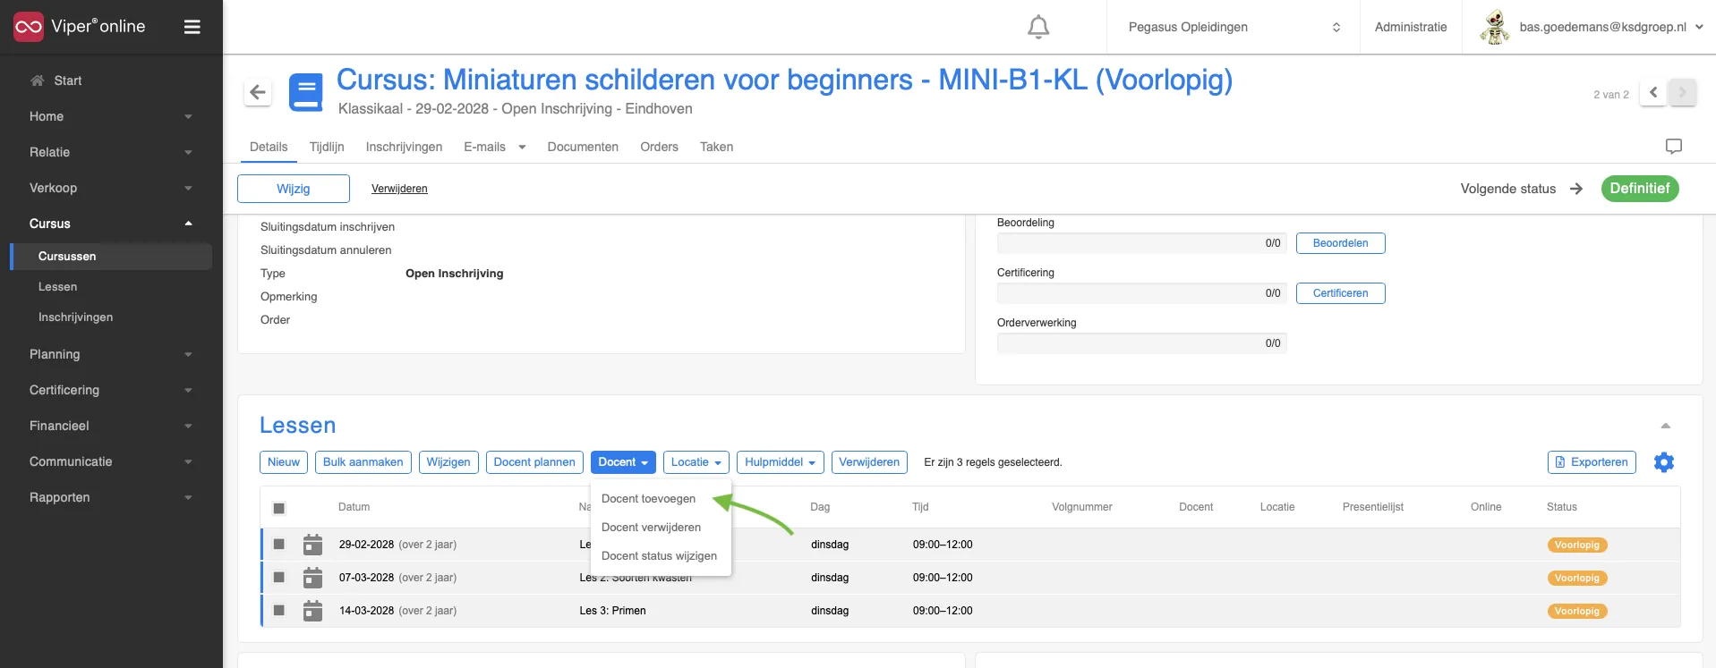Toggle select-all checkbox in Lessen header
This screenshot has width=1716, height=668.
point(279,508)
